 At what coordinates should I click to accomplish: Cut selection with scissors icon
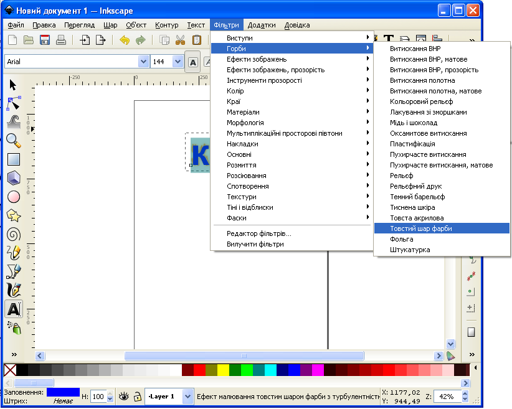[180, 40]
